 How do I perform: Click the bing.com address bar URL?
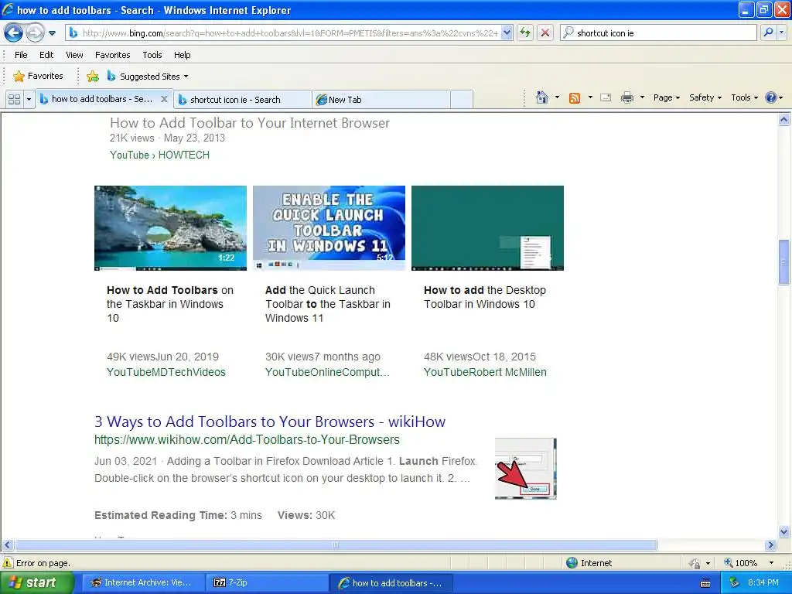tap(291, 33)
